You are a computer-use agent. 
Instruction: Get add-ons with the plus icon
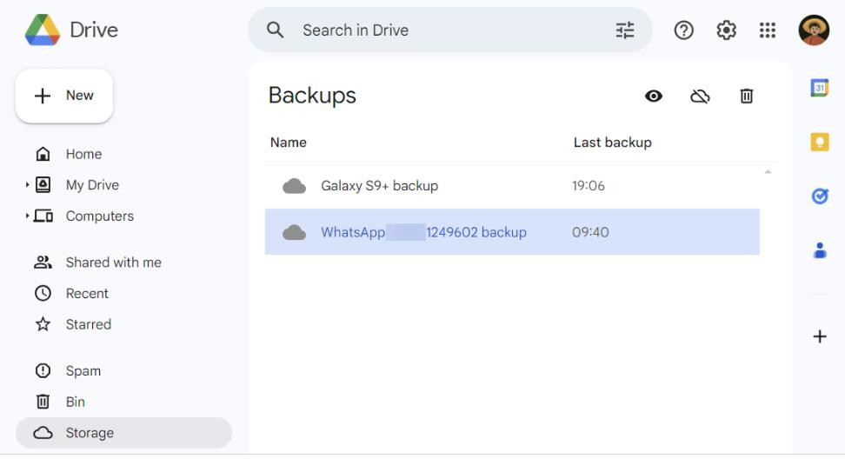tap(820, 336)
